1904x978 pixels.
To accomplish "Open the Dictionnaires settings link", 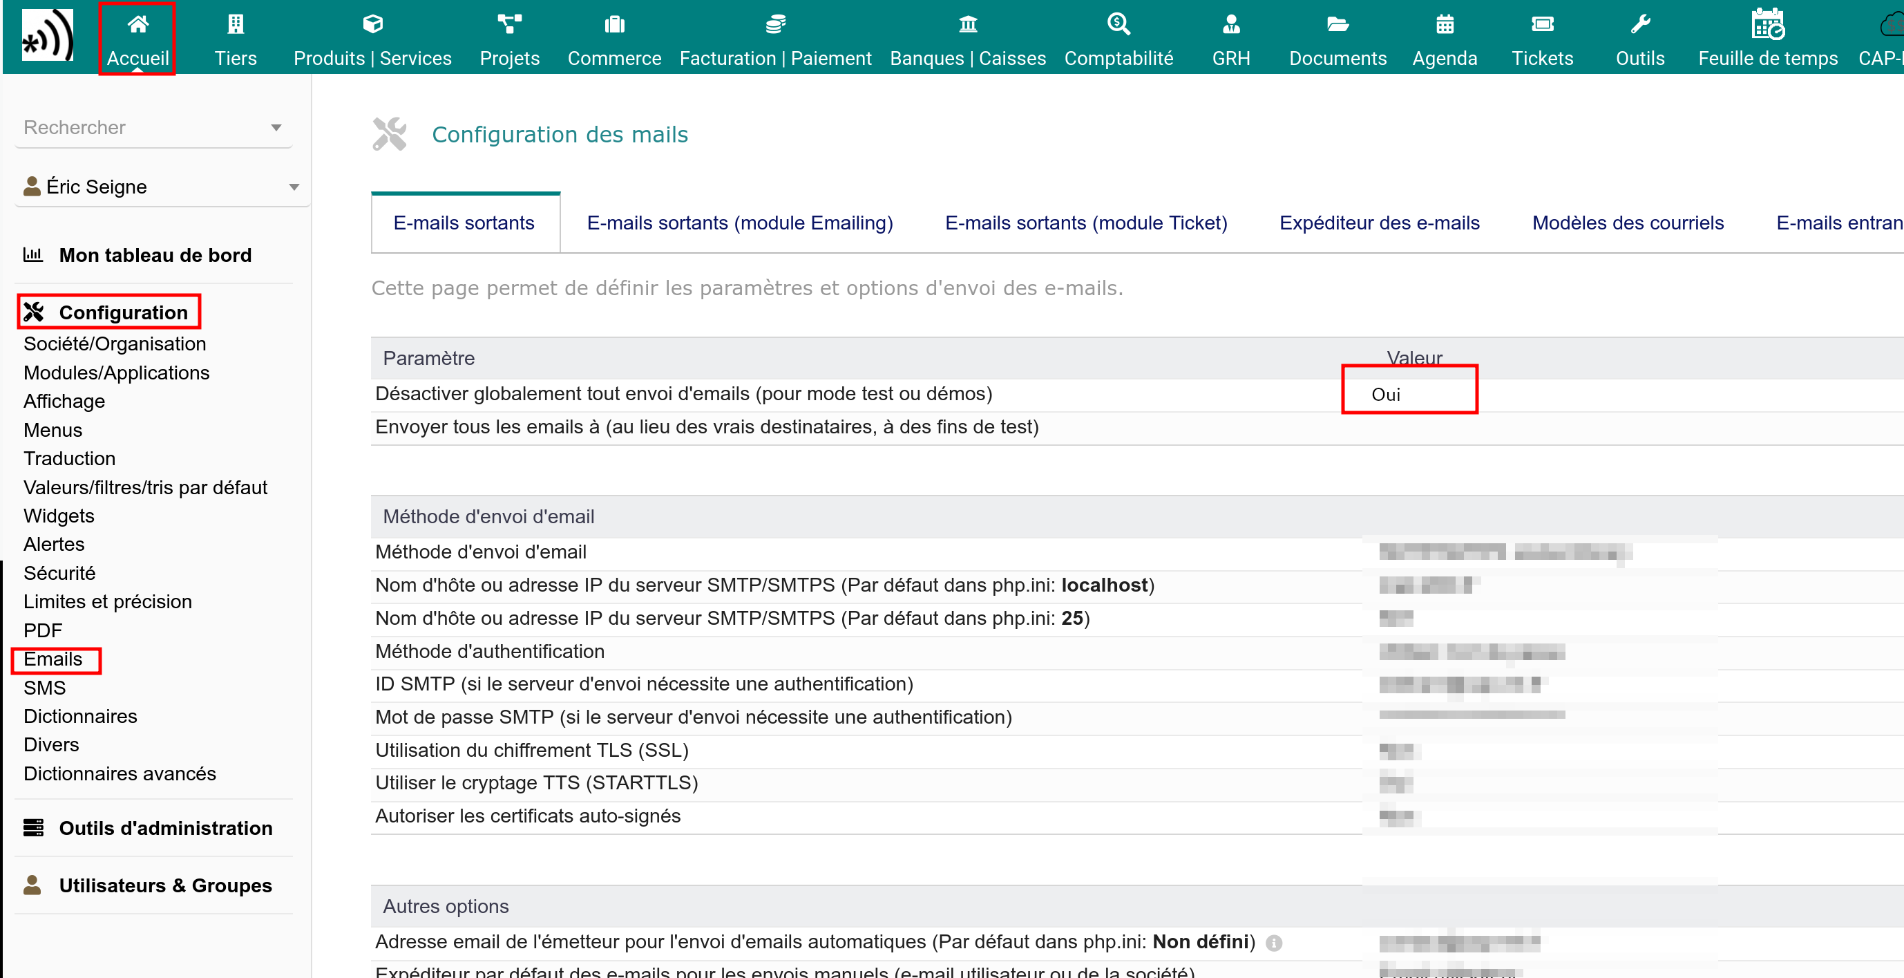I will [80, 716].
